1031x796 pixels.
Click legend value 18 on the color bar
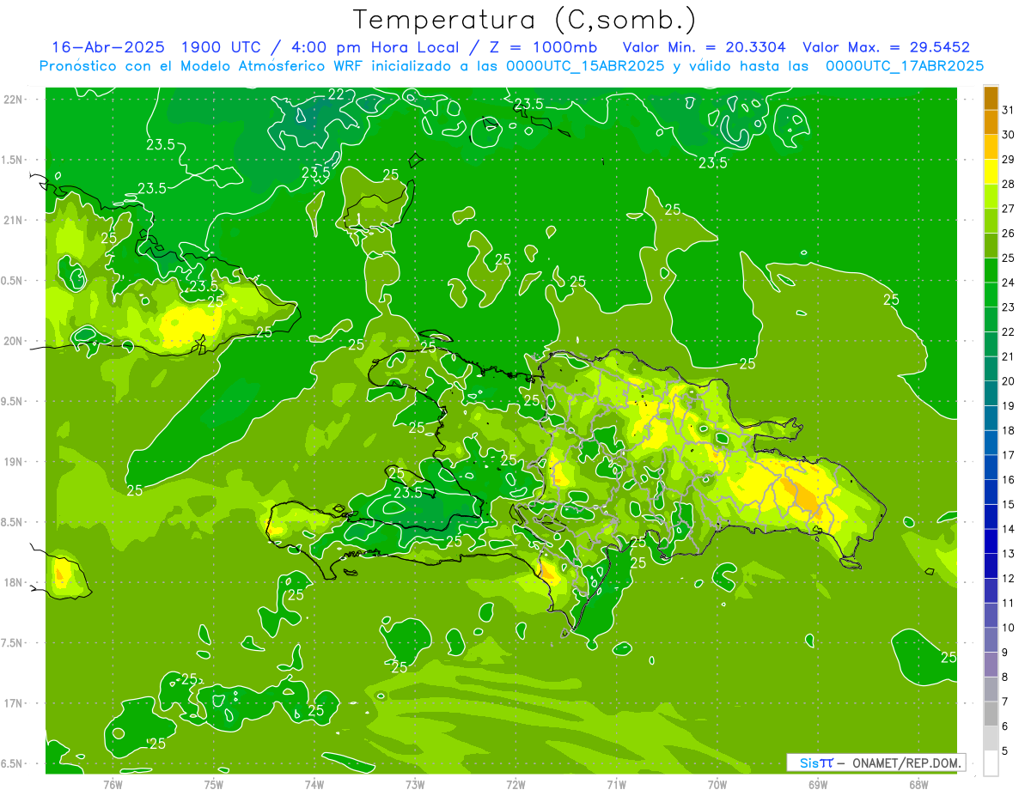(x=1009, y=430)
